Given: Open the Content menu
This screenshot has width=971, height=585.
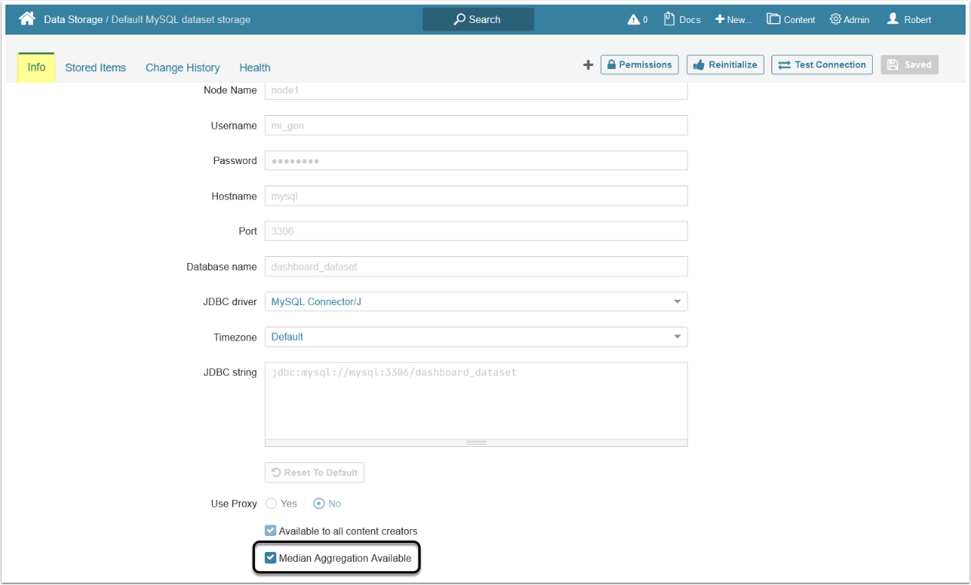Looking at the screenshot, I should pyautogui.click(x=791, y=19).
